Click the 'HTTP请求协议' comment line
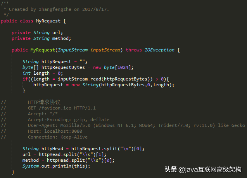This screenshot has width=247, height=178. (x=44, y=102)
